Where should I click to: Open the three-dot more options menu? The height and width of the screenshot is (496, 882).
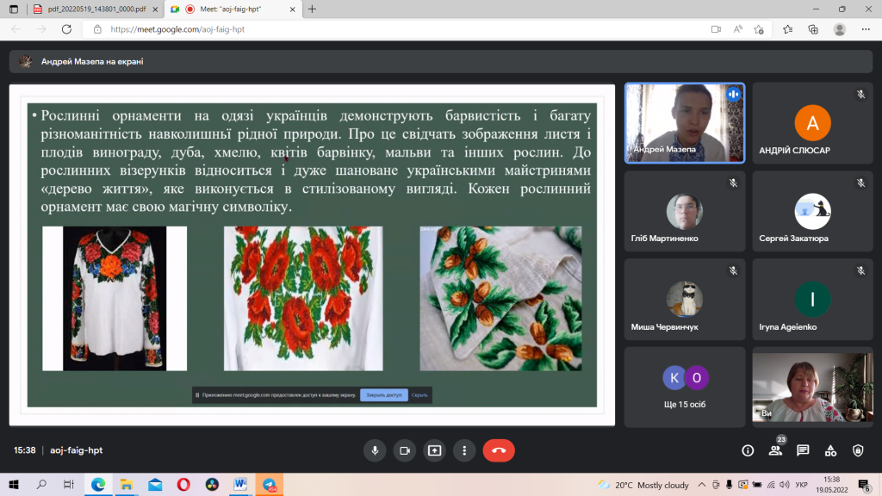(464, 450)
